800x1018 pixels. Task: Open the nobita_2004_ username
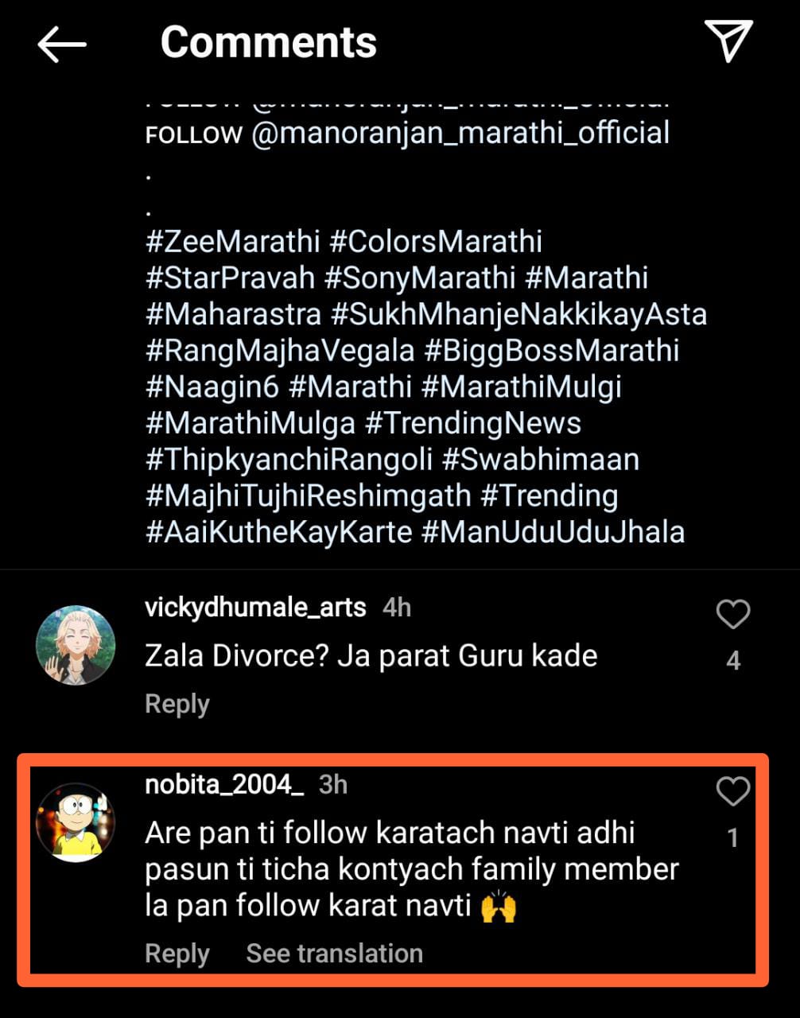tap(224, 785)
